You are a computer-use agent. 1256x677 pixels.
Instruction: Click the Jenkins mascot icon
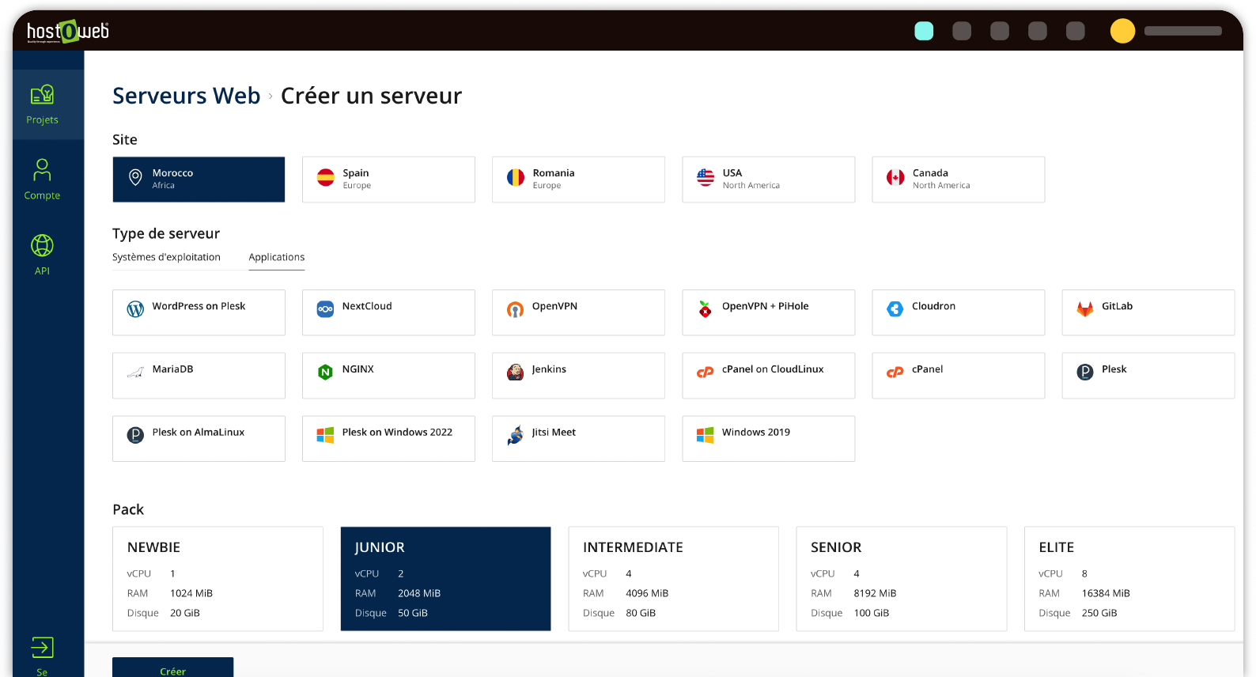click(515, 373)
